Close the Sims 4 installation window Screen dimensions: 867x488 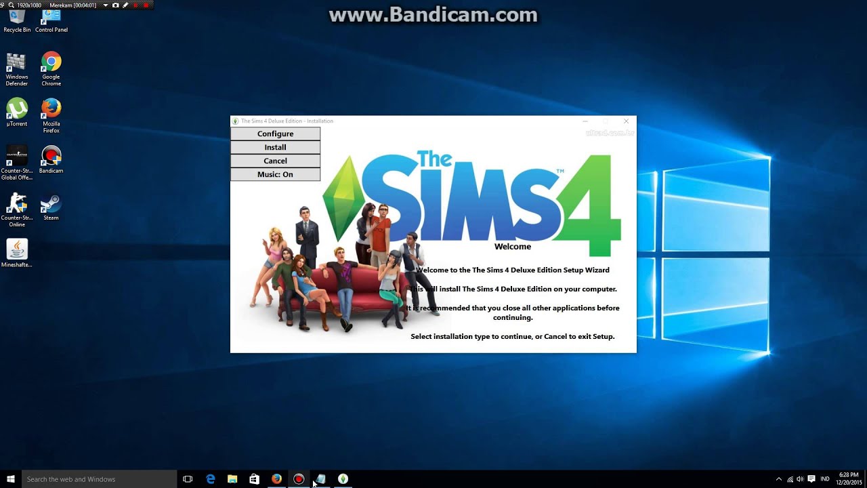pyautogui.click(x=626, y=121)
